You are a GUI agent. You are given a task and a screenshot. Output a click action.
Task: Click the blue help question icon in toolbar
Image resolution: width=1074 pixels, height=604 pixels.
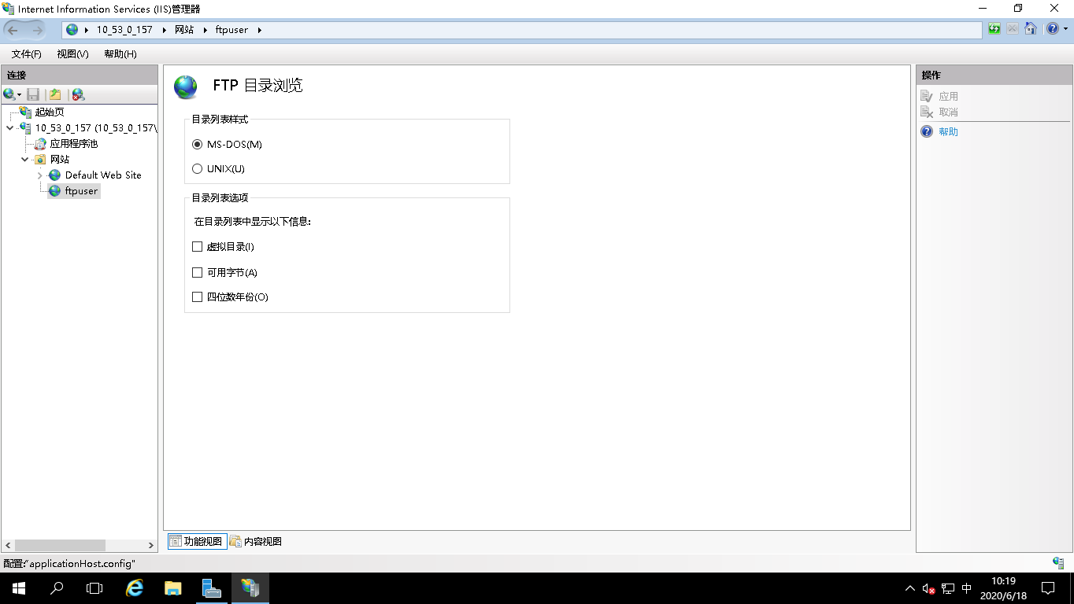1052,29
